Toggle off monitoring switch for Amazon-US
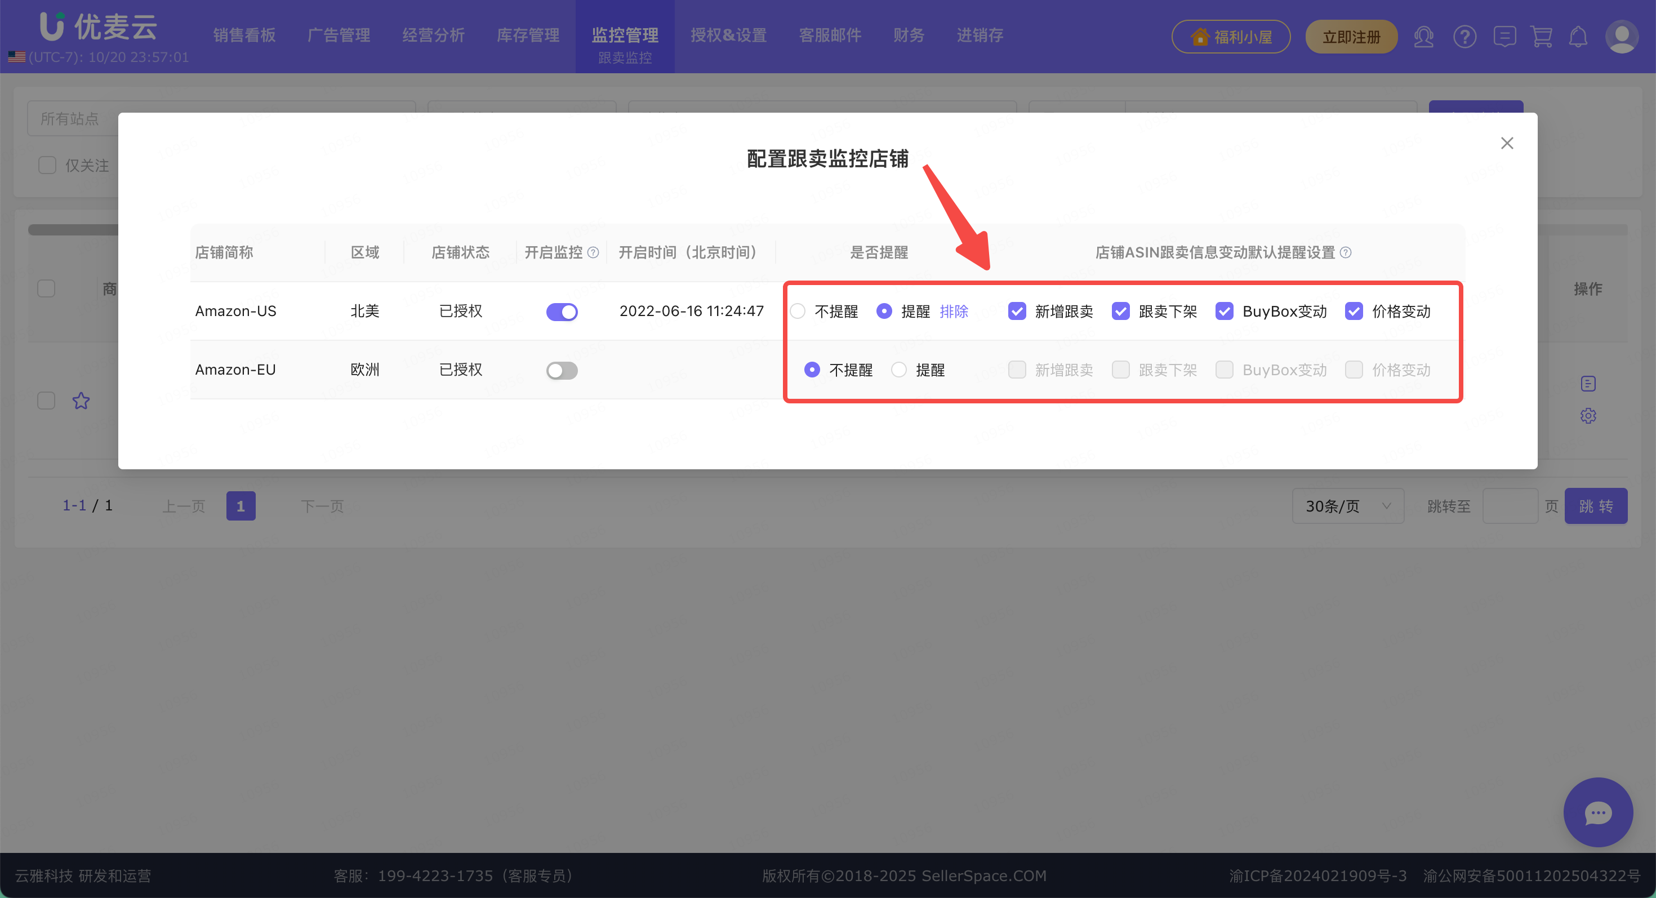The image size is (1656, 898). coord(562,312)
